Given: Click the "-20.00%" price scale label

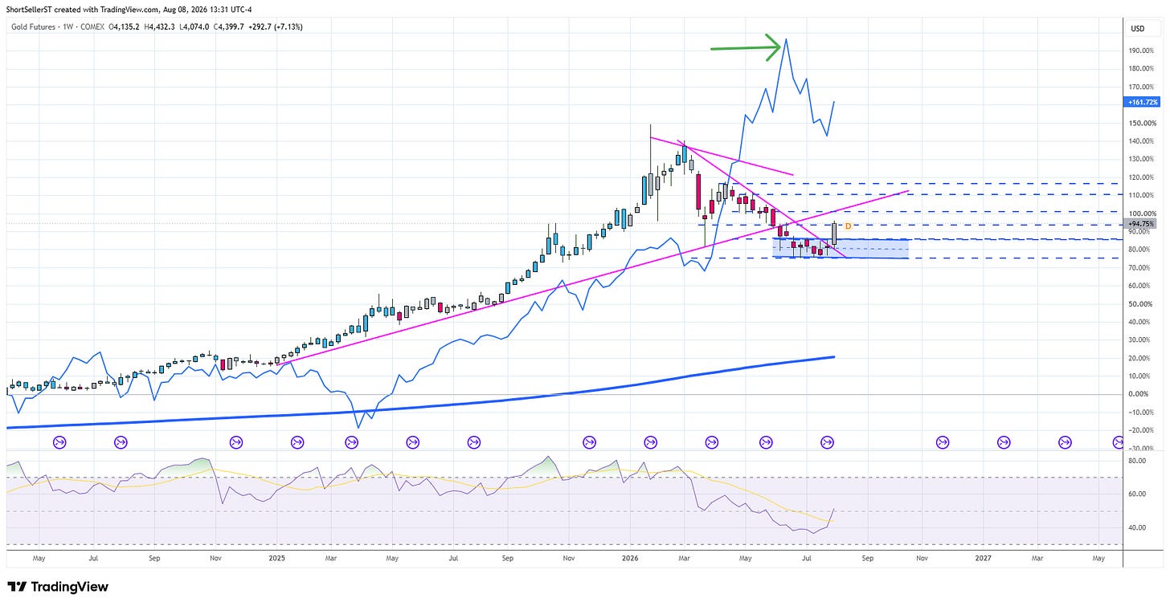Looking at the screenshot, I should [x=1143, y=430].
